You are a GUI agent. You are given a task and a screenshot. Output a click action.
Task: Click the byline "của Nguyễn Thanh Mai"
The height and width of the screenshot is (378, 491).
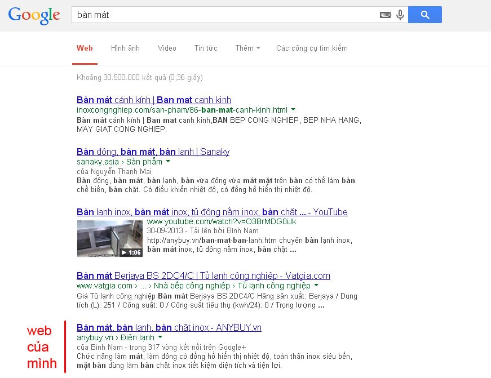point(114,171)
